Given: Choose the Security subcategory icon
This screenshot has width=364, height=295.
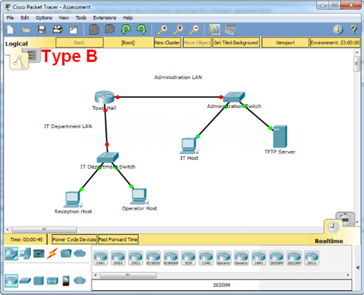Looking at the screenshot, I should (66, 280).
